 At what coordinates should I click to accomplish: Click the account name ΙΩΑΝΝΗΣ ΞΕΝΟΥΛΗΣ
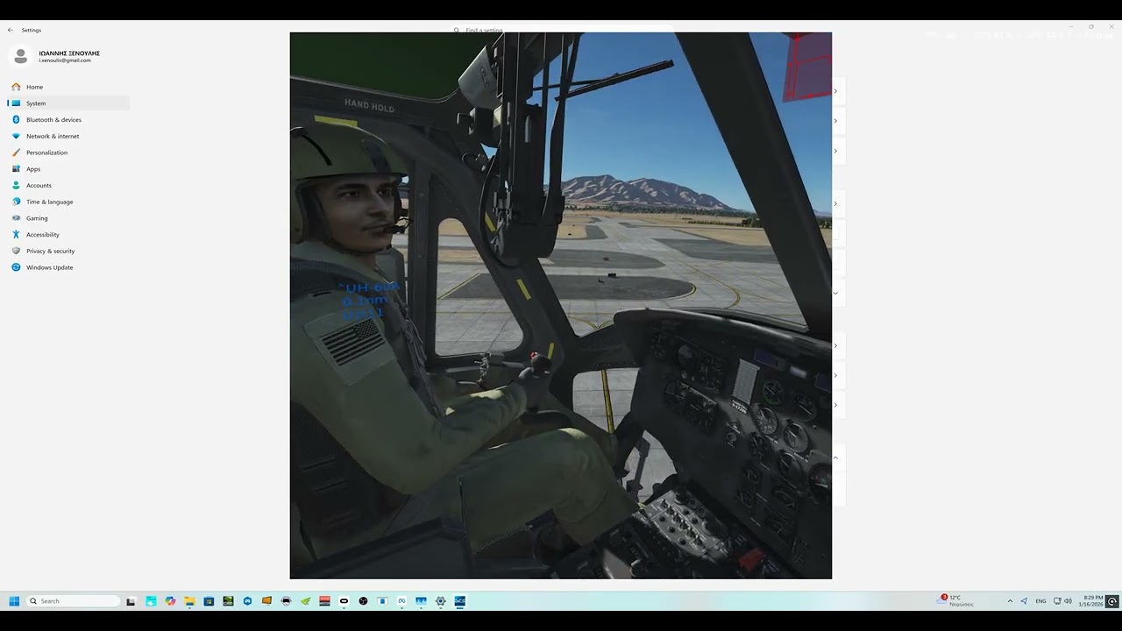click(69, 53)
